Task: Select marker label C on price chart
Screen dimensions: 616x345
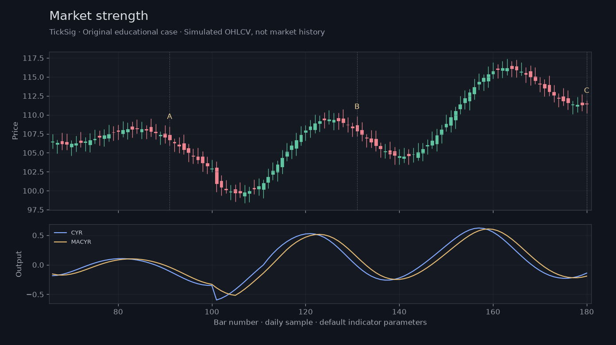Action: click(x=586, y=91)
